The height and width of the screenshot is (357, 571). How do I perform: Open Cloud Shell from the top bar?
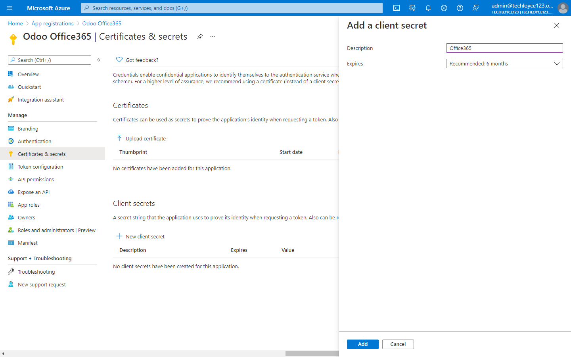pyautogui.click(x=397, y=8)
